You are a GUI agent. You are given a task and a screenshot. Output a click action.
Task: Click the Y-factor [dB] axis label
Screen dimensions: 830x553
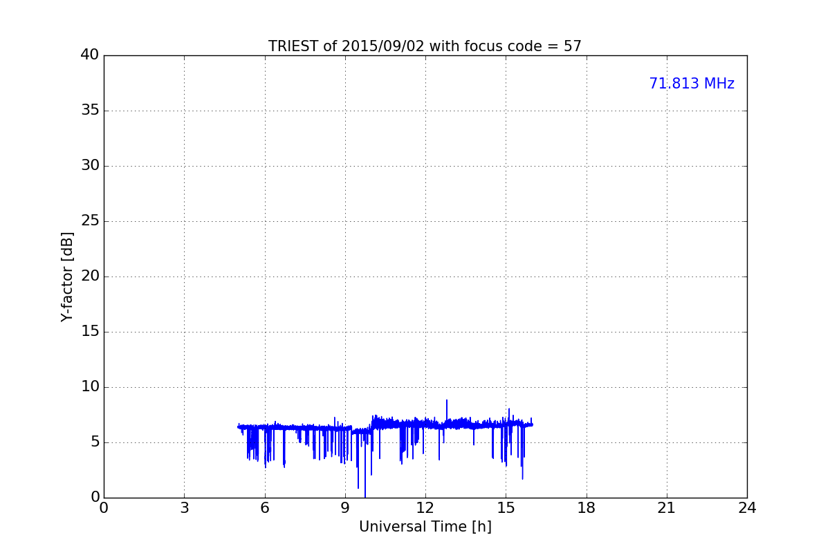click(x=67, y=276)
